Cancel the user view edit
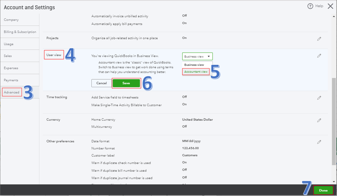 102,83
